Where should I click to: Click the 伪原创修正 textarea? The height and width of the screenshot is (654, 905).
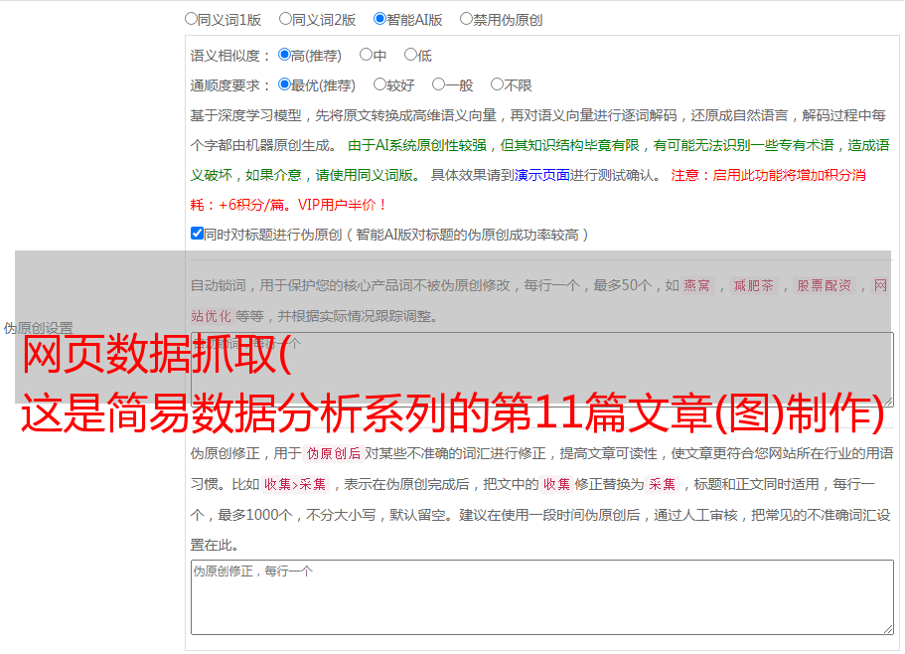[x=542, y=597]
